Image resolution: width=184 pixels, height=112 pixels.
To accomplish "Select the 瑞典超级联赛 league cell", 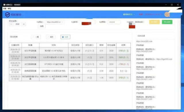I will coord(30,71).
